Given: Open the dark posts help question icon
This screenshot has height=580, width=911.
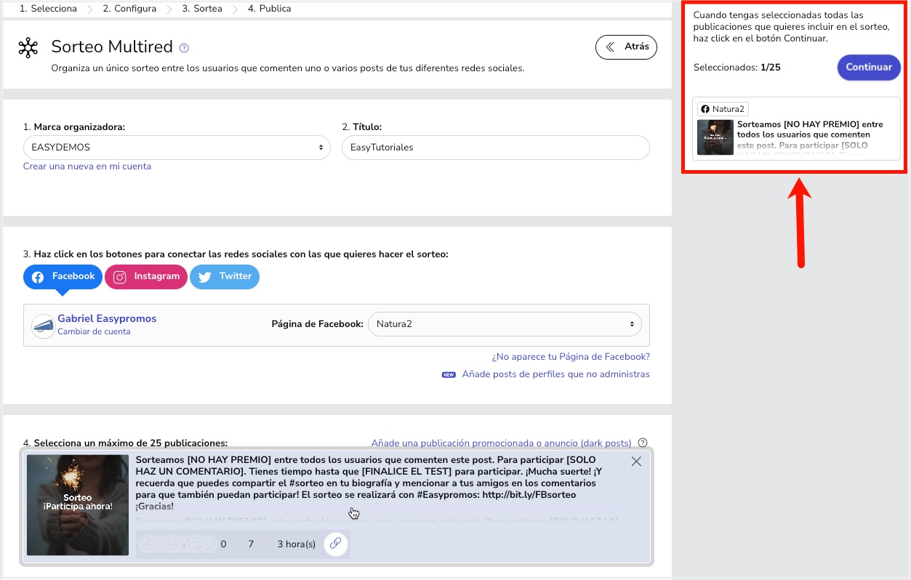Looking at the screenshot, I should (642, 443).
